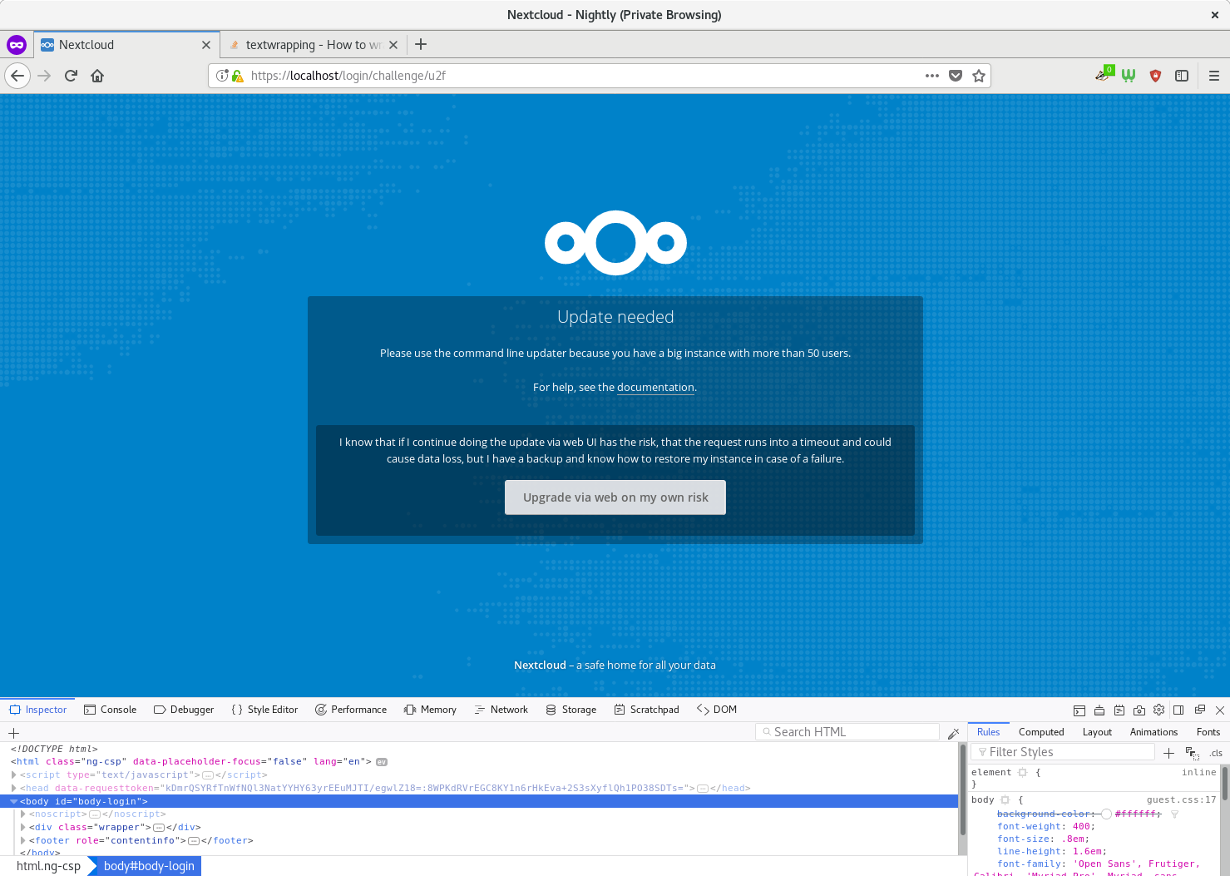The height and width of the screenshot is (876, 1230).
Task: Focus the Filter Styles field
Action: click(1063, 752)
